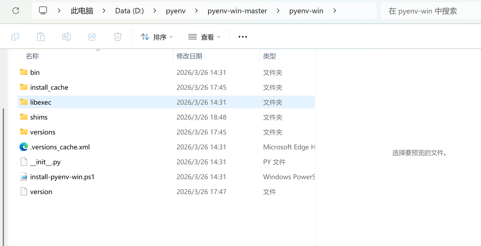Click date 2026/3/26 14:31 in libexec row
This screenshot has height=246, width=481.
(x=201, y=102)
